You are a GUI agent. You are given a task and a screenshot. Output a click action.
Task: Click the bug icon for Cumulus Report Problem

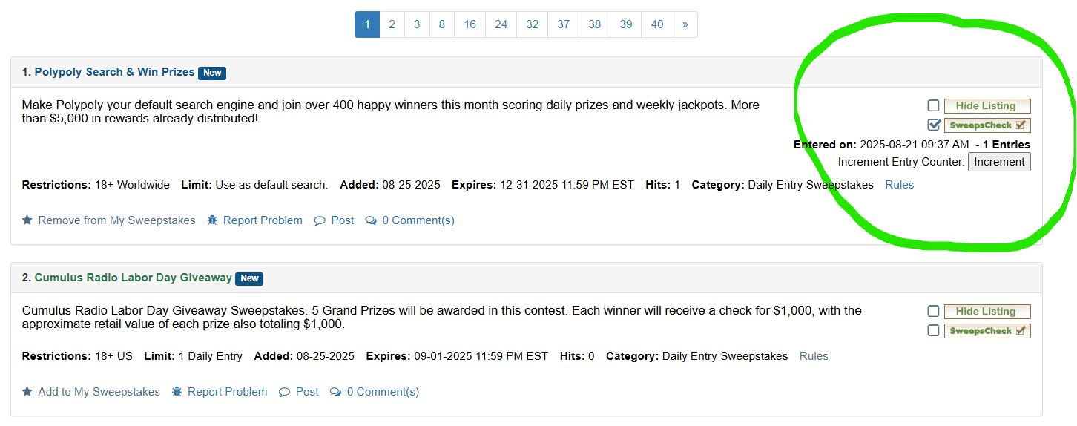coord(177,392)
